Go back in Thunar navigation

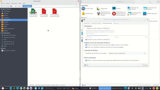point(2,6)
